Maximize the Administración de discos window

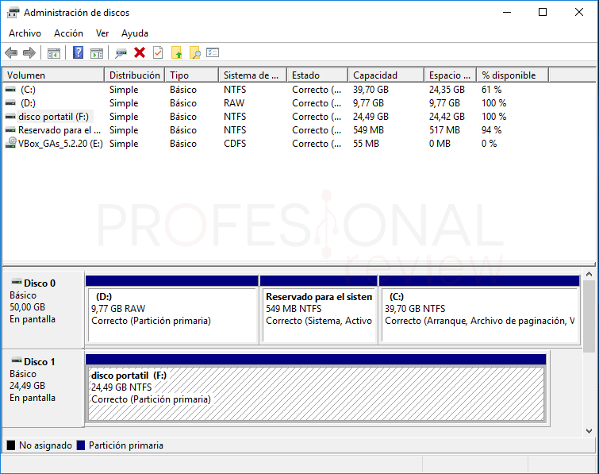coord(543,12)
